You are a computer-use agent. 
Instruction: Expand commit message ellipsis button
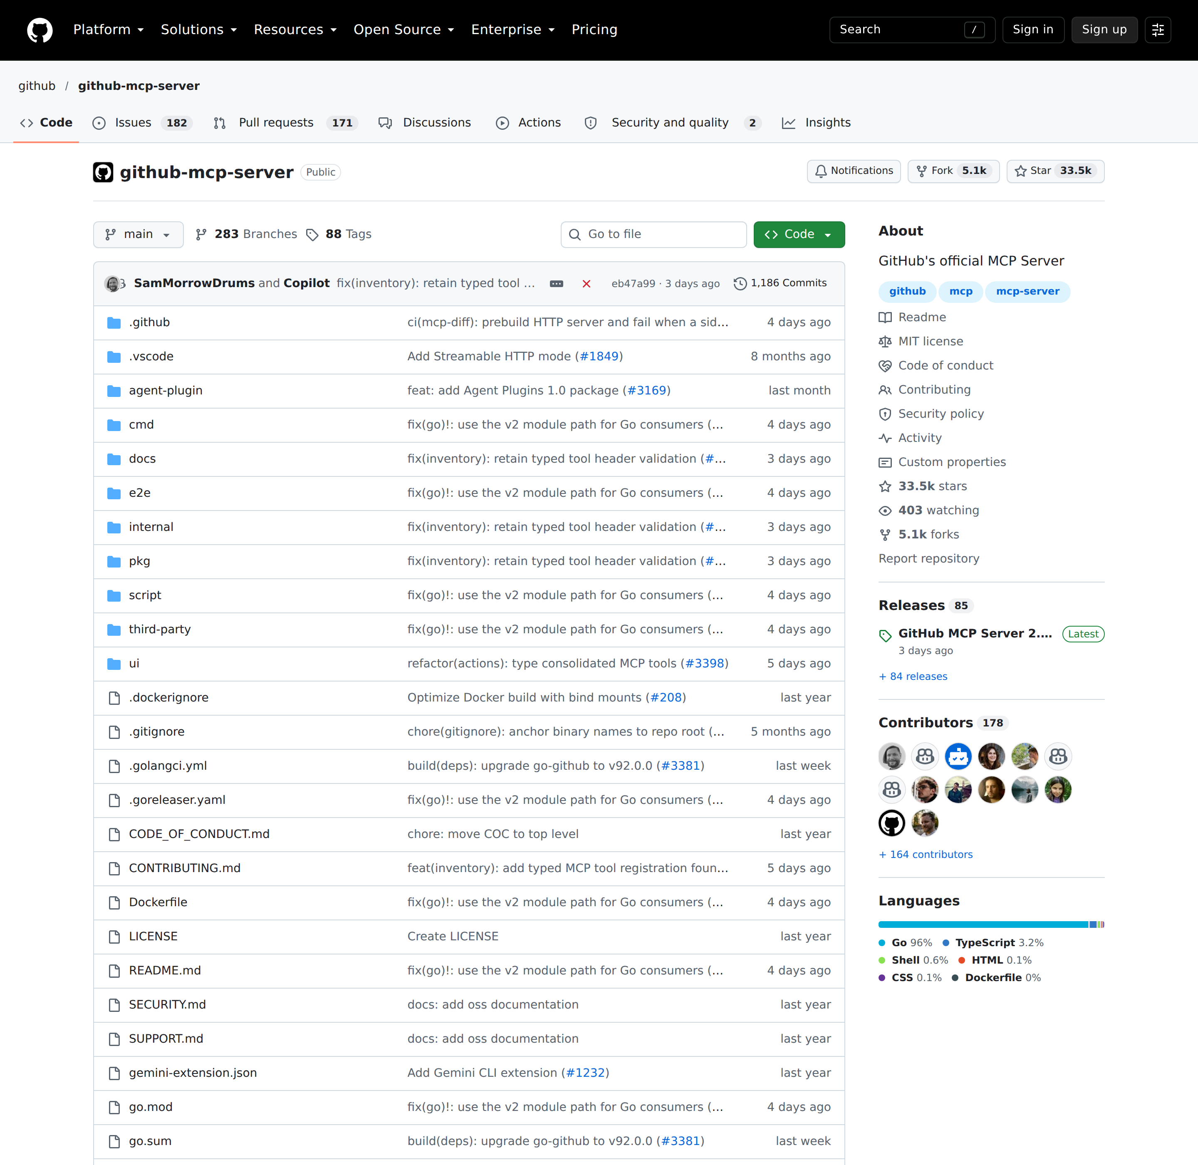coord(556,283)
